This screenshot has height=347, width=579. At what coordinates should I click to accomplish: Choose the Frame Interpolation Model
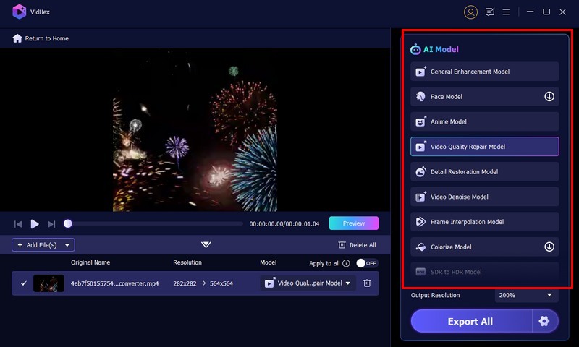click(x=484, y=222)
